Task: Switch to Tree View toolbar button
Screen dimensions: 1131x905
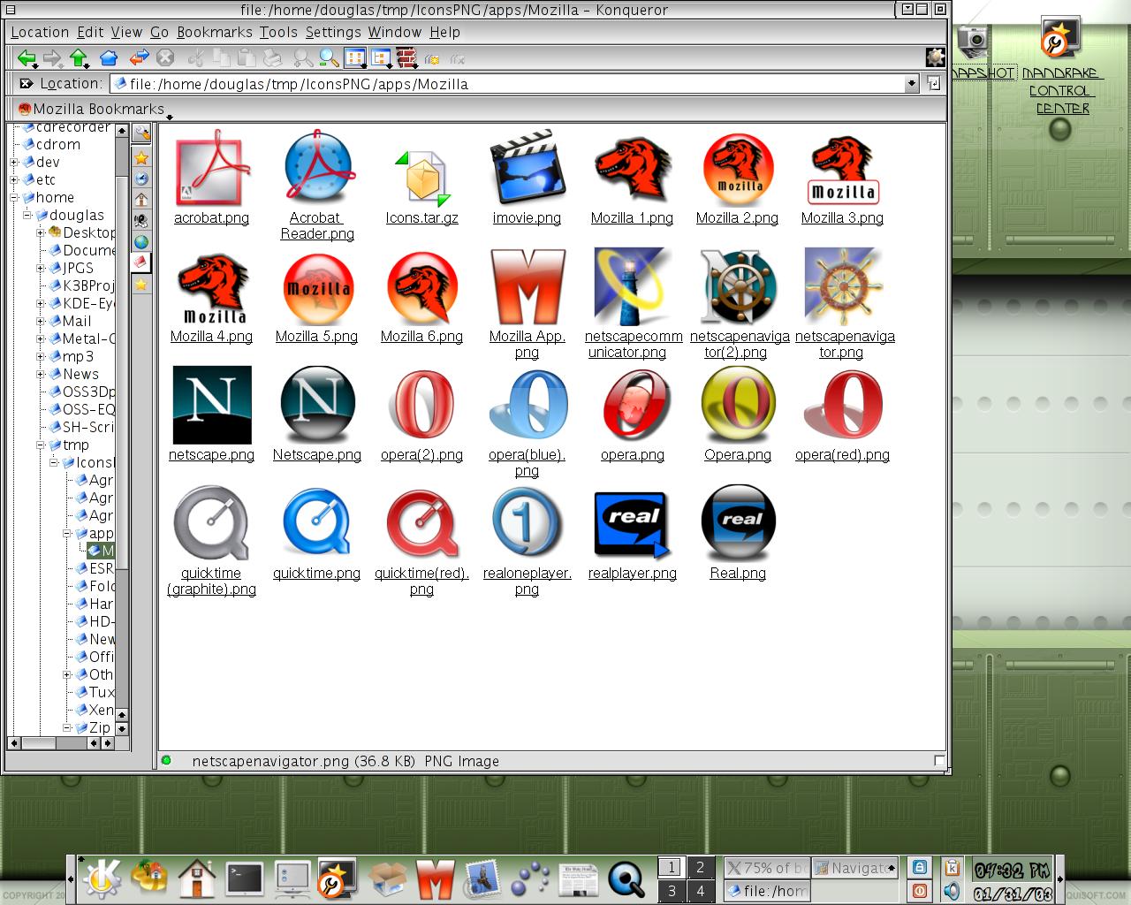Action: [381, 58]
